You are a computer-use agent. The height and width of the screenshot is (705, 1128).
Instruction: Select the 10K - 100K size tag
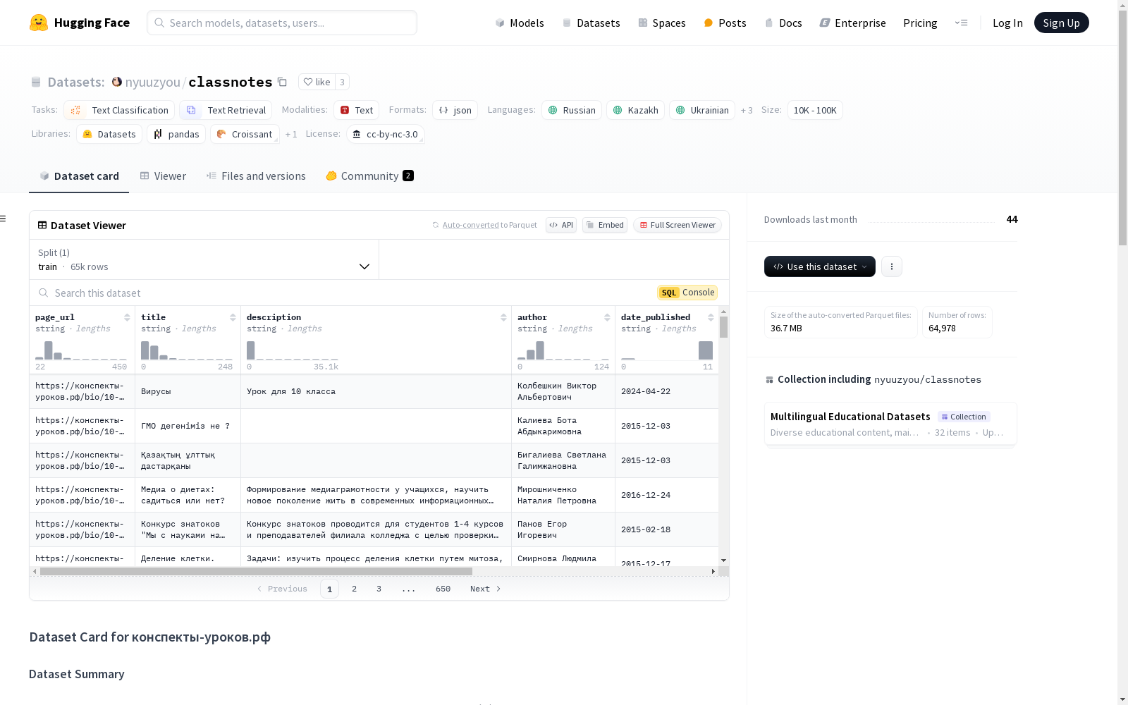click(815, 110)
